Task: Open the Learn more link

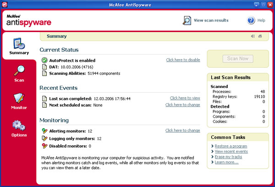Action: click(x=226, y=162)
